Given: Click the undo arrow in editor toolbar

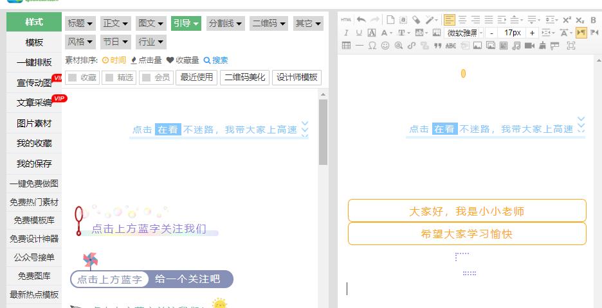Looking at the screenshot, I should click(361, 19).
